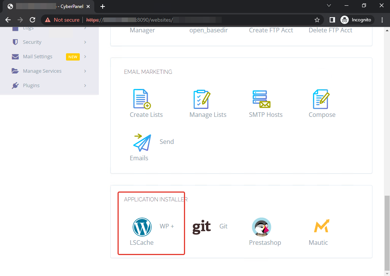This screenshot has width=390, height=276.
Task: Click the EMAIL MARKETING heading
Action: tap(148, 72)
